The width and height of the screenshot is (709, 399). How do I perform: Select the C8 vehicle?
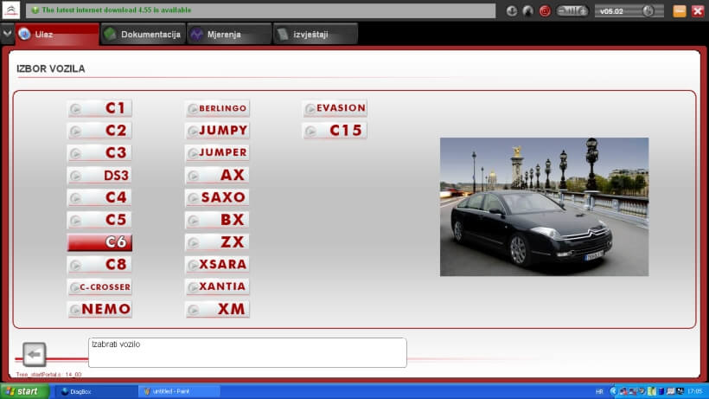click(100, 265)
